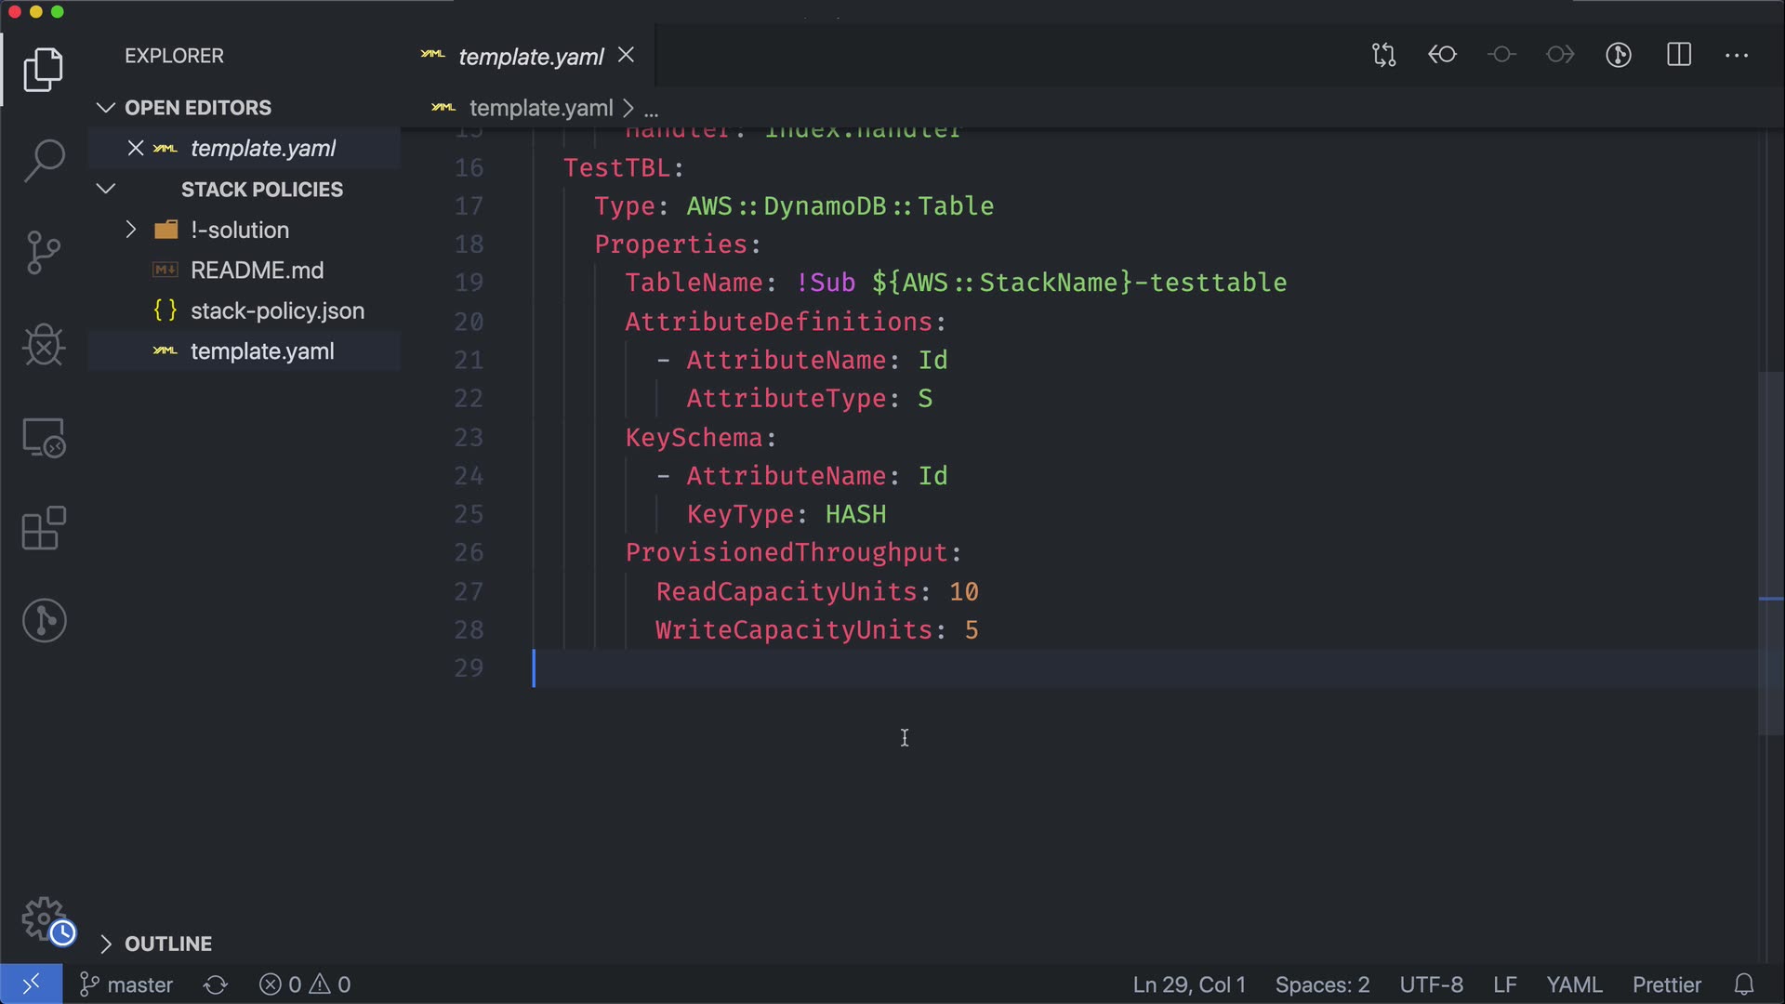
Task: Click the master branch status item
Action: (x=127, y=984)
